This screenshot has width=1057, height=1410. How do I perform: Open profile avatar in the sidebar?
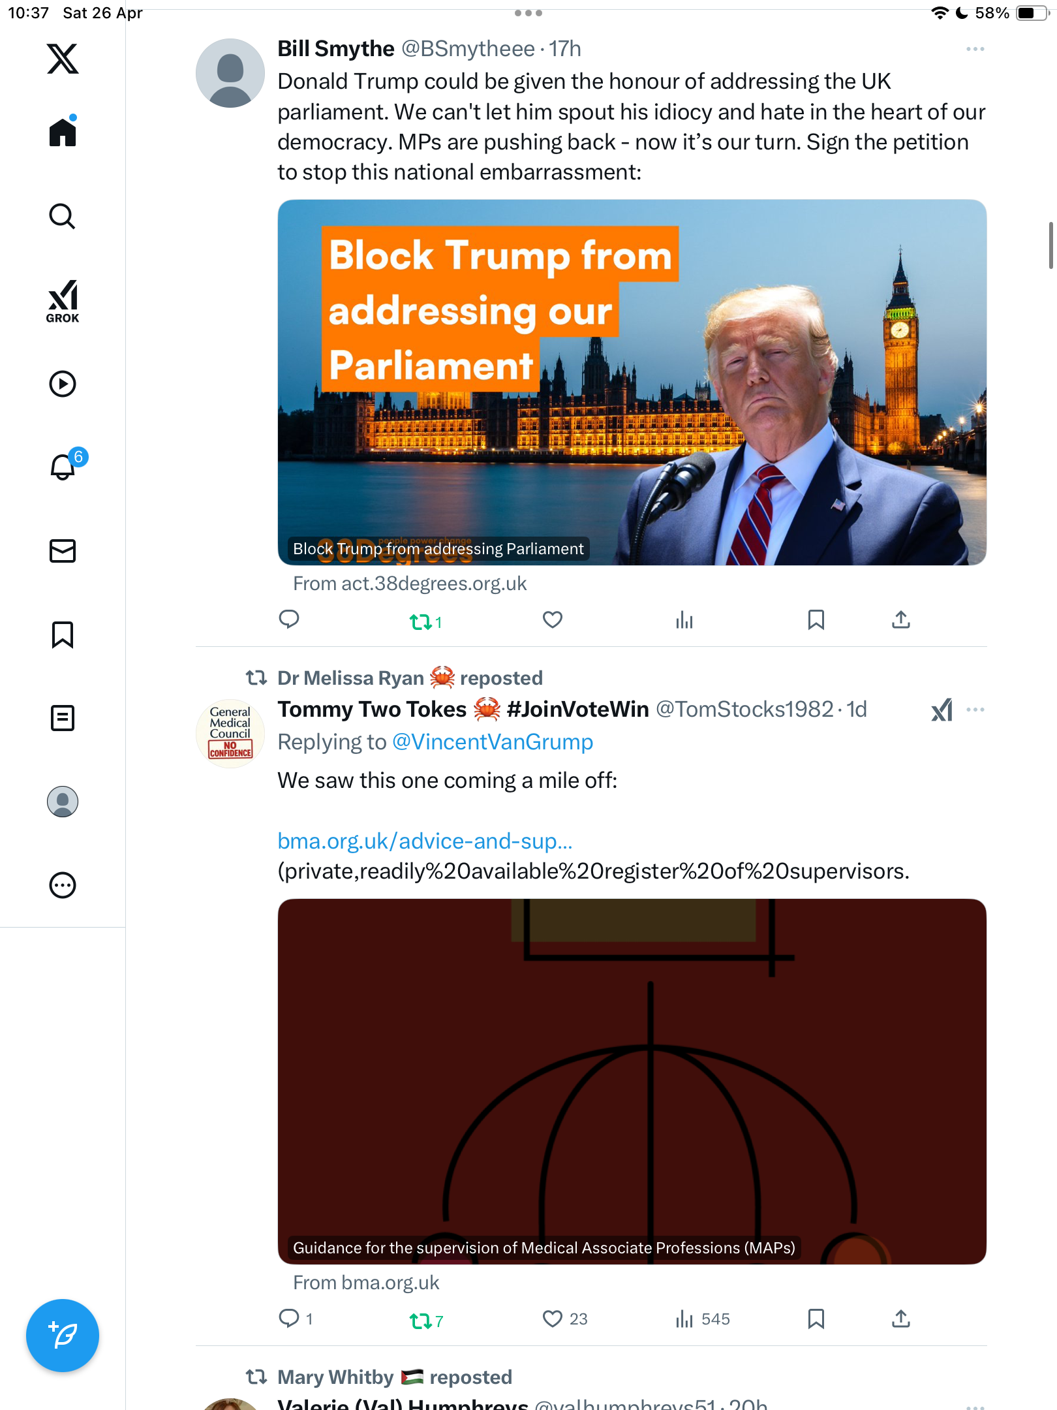pyautogui.click(x=63, y=802)
